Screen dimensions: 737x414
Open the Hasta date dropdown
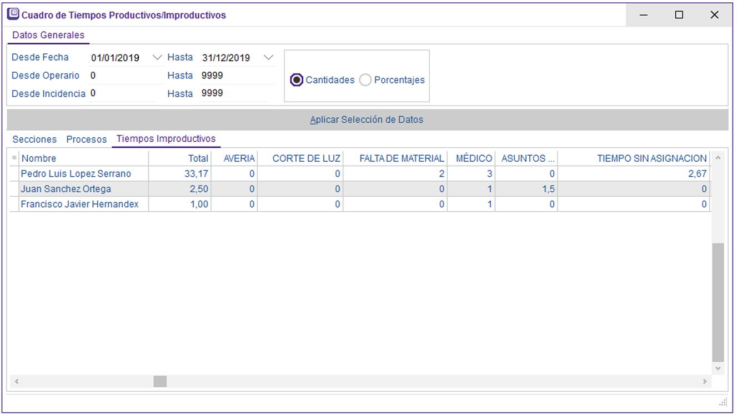[x=269, y=57]
